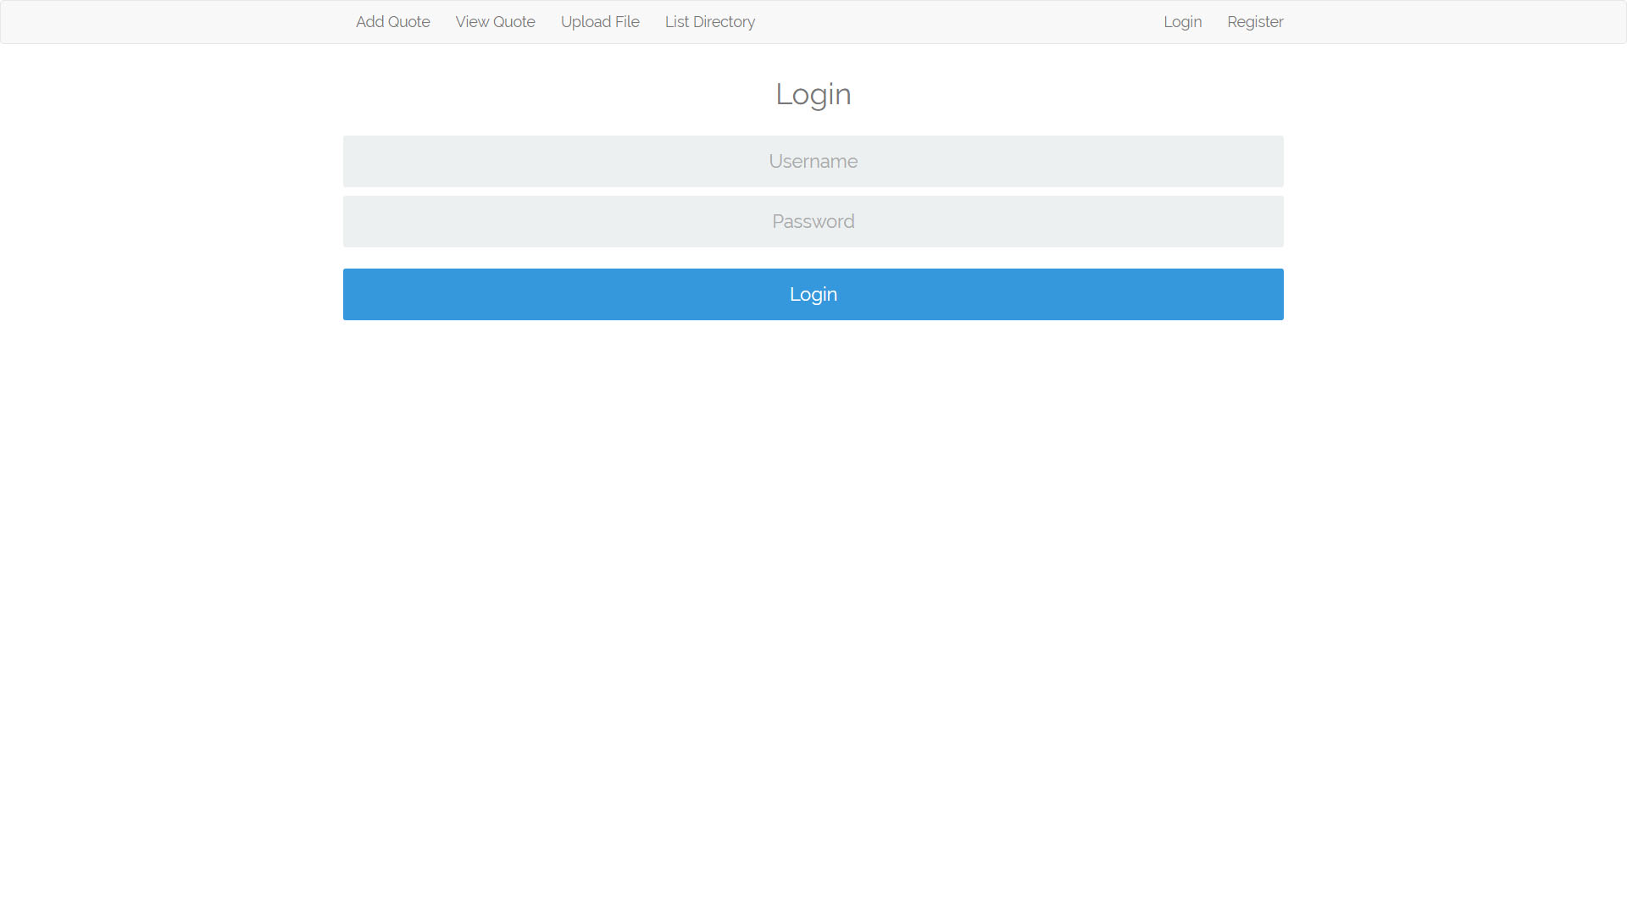Submit the login form
Viewport: 1627px width, 915px height.
pos(813,294)
